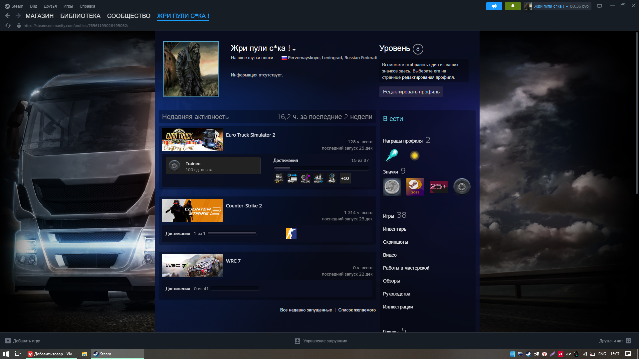The width and height of the screenshot is (639, 359).
Task: Open Скриншоты link
Action: (395, 242)
